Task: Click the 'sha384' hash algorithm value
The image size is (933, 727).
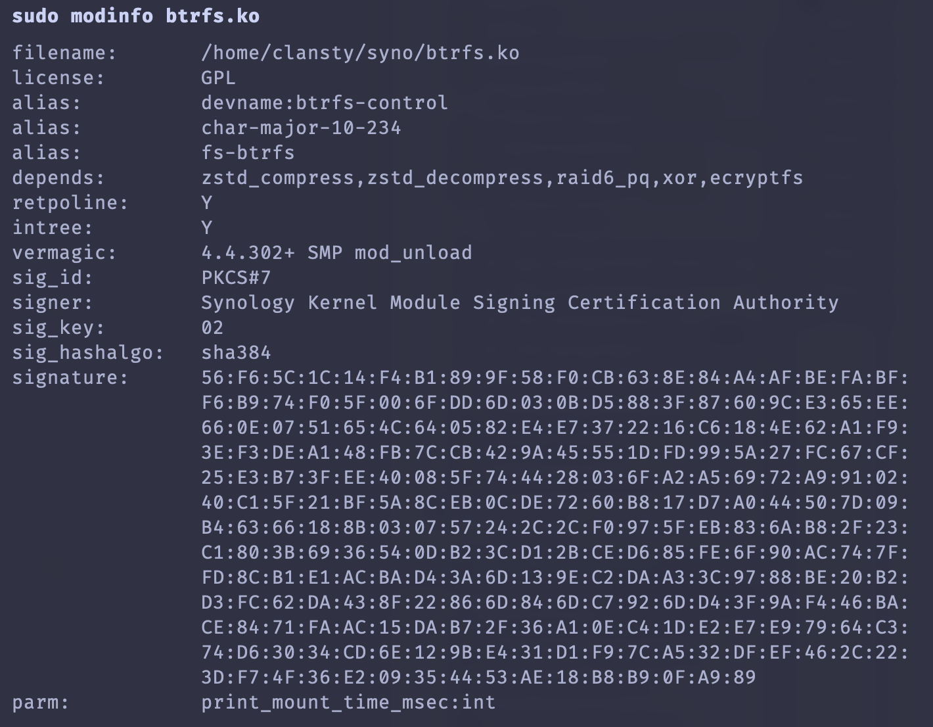Action: pyautogui.click(x=236, y=352)
